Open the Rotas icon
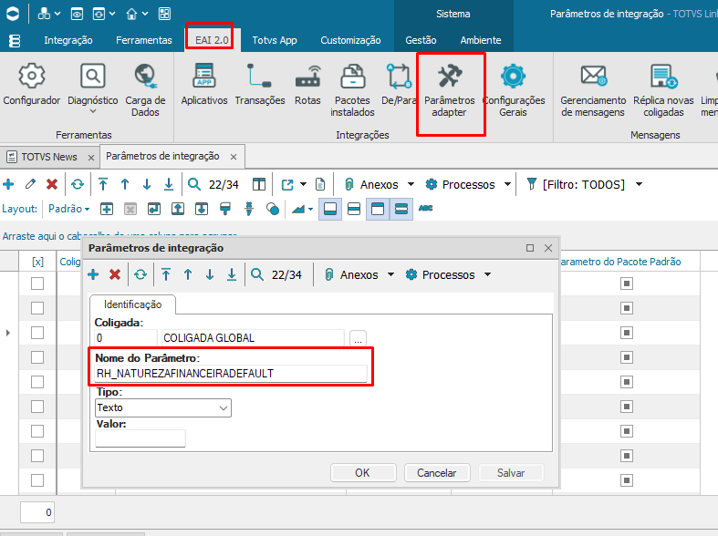Image resolution: width=718 pixels, height=536 pixels. point(307,84)
